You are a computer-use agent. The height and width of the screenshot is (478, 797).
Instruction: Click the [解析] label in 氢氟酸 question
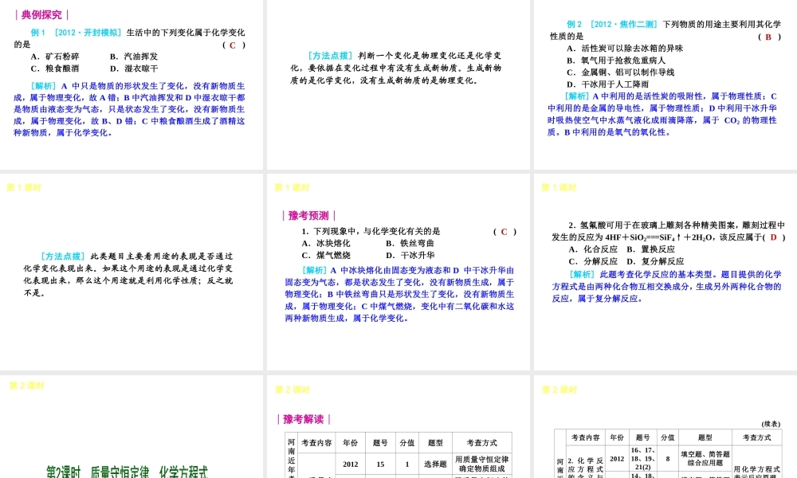coord(582,274)
